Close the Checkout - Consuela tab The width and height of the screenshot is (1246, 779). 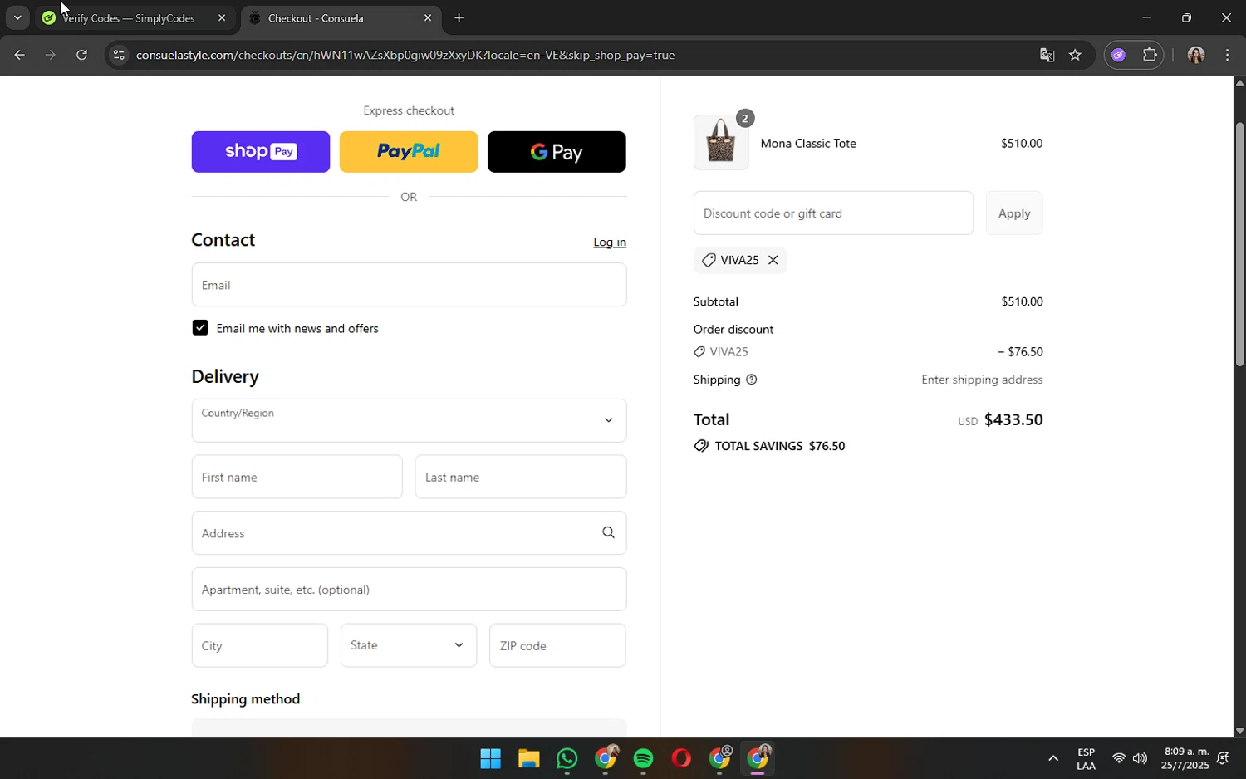[428, 17]
